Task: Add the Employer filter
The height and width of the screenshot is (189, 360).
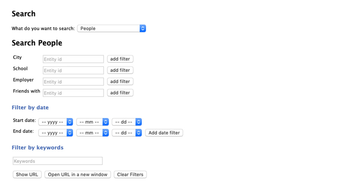Action: point(120,82)
